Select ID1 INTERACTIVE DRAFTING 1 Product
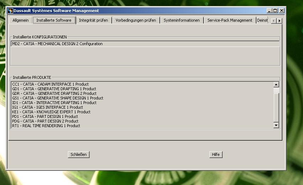The image size is (303, 185). (x=142, y=103)
